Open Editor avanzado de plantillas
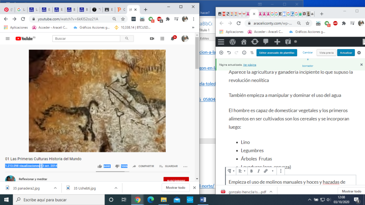 pos(277,53)
